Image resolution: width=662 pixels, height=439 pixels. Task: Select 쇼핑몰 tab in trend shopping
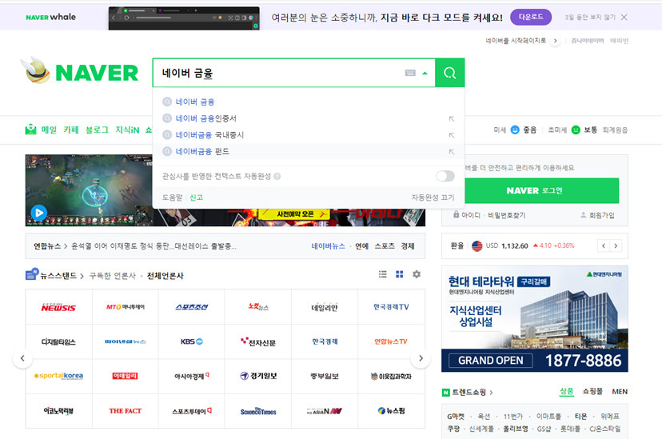coord(592,391)
